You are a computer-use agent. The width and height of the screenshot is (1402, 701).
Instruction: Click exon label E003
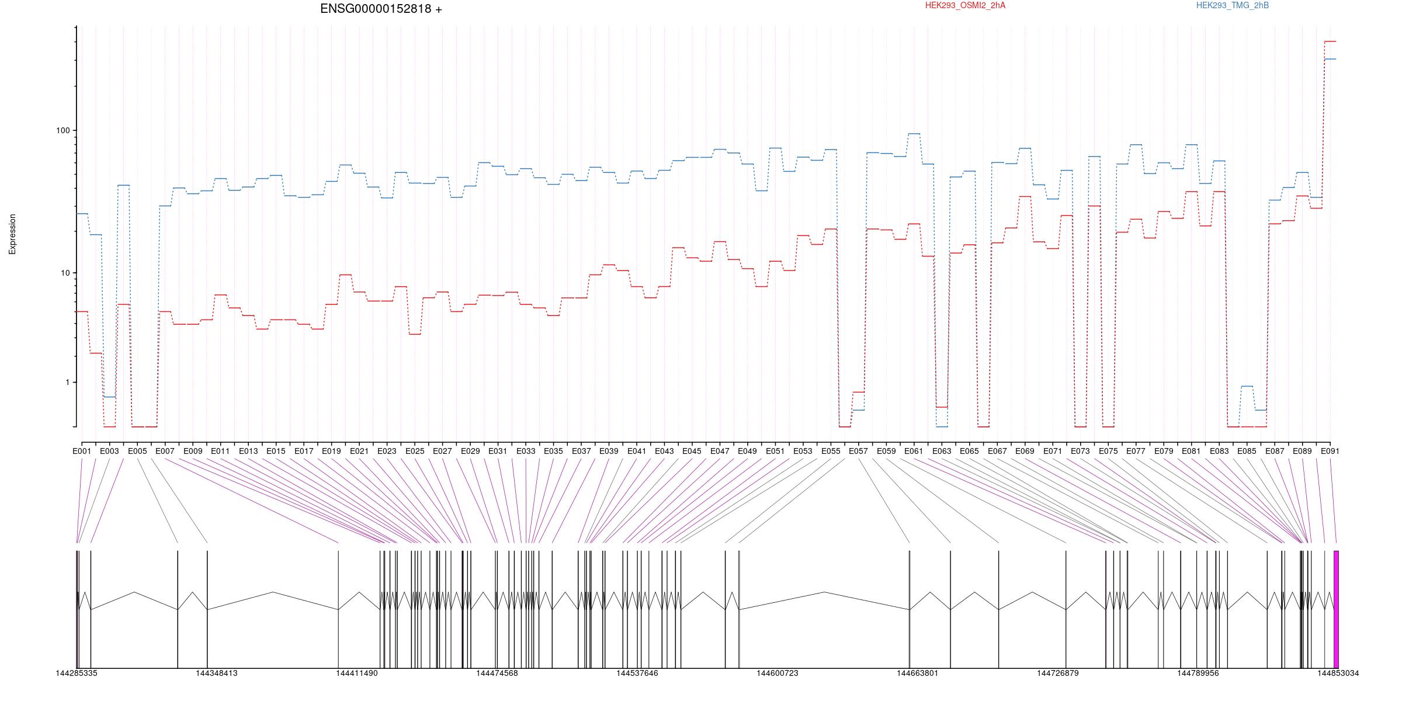tap(109, 451)
